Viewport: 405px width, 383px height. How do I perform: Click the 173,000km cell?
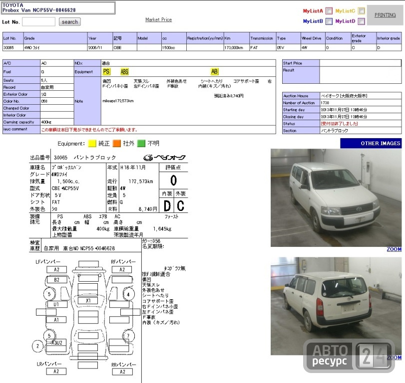point(237,47)
